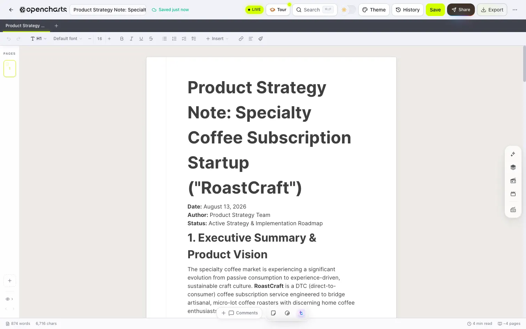Click the 'Saved just now' indicator
This screenshot has height=329, width=526.
point(170,10)
